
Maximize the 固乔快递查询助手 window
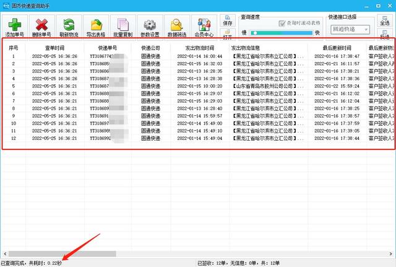pyautogui.click(x=378, y=6)
